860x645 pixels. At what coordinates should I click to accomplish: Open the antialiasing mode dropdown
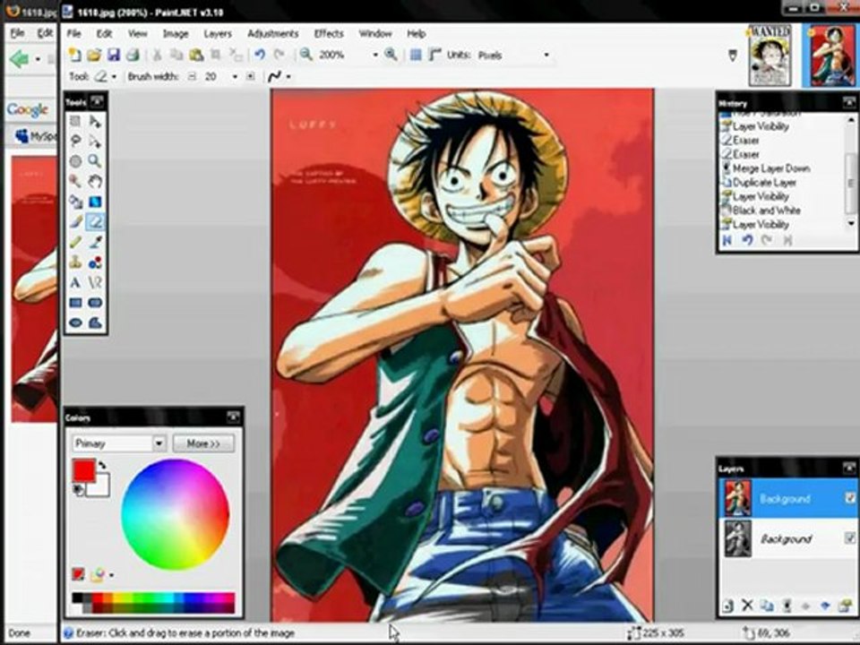click(288, 77)
